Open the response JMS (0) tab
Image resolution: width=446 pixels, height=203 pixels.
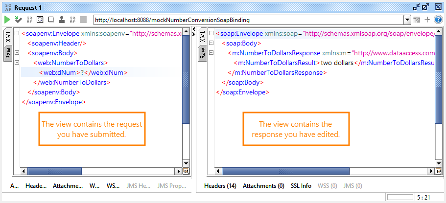[352, 186]
